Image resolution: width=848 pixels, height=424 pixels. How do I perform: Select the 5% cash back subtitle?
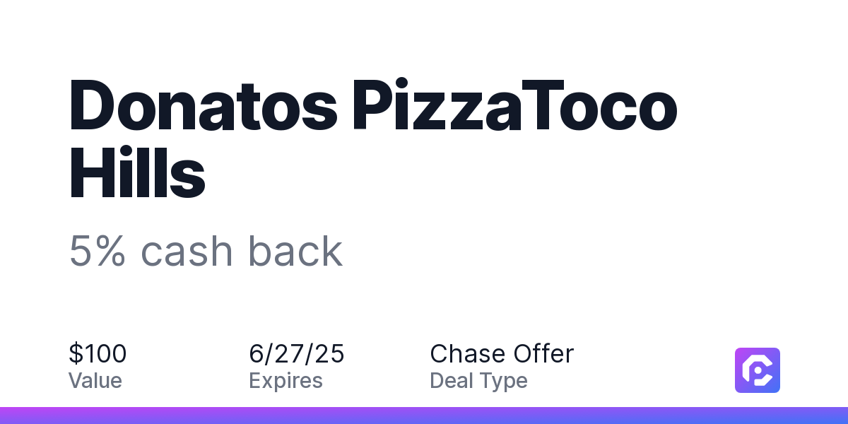(x=206, y=251)
